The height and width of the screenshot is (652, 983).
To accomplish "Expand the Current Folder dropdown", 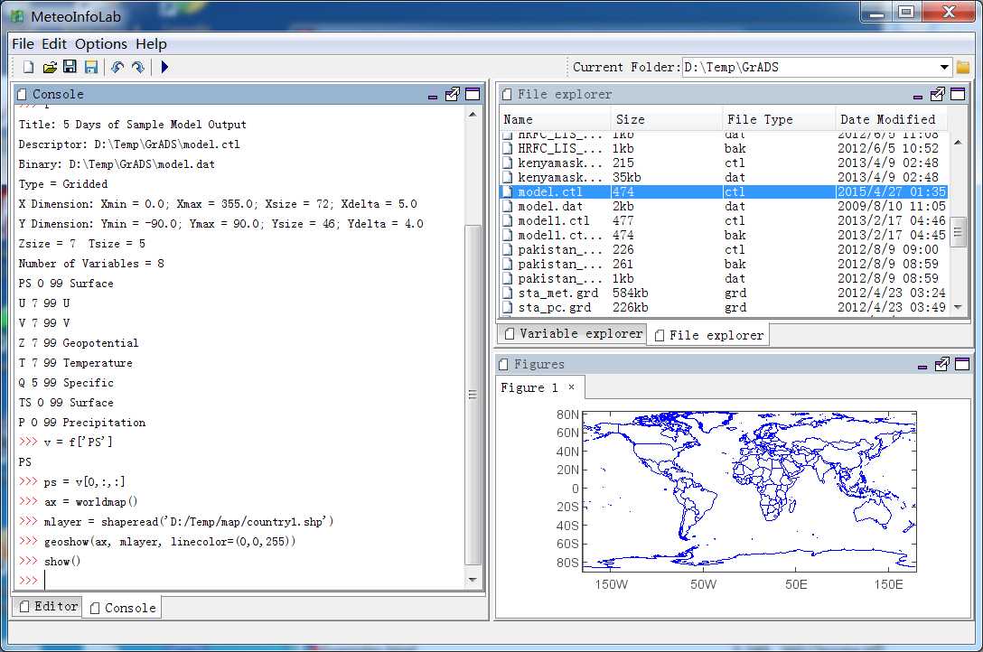I will pyautogui.click(x=944, y=67).
